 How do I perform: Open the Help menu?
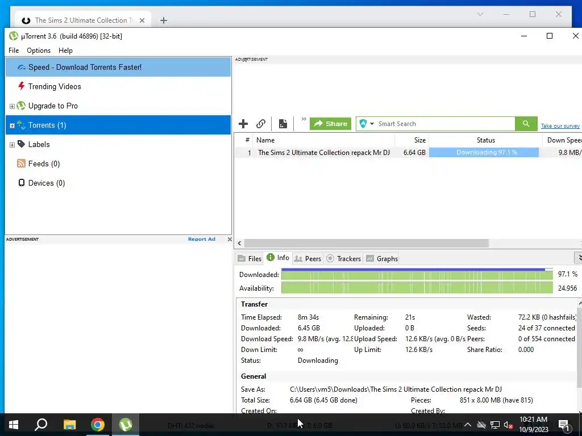coord(65,51)
